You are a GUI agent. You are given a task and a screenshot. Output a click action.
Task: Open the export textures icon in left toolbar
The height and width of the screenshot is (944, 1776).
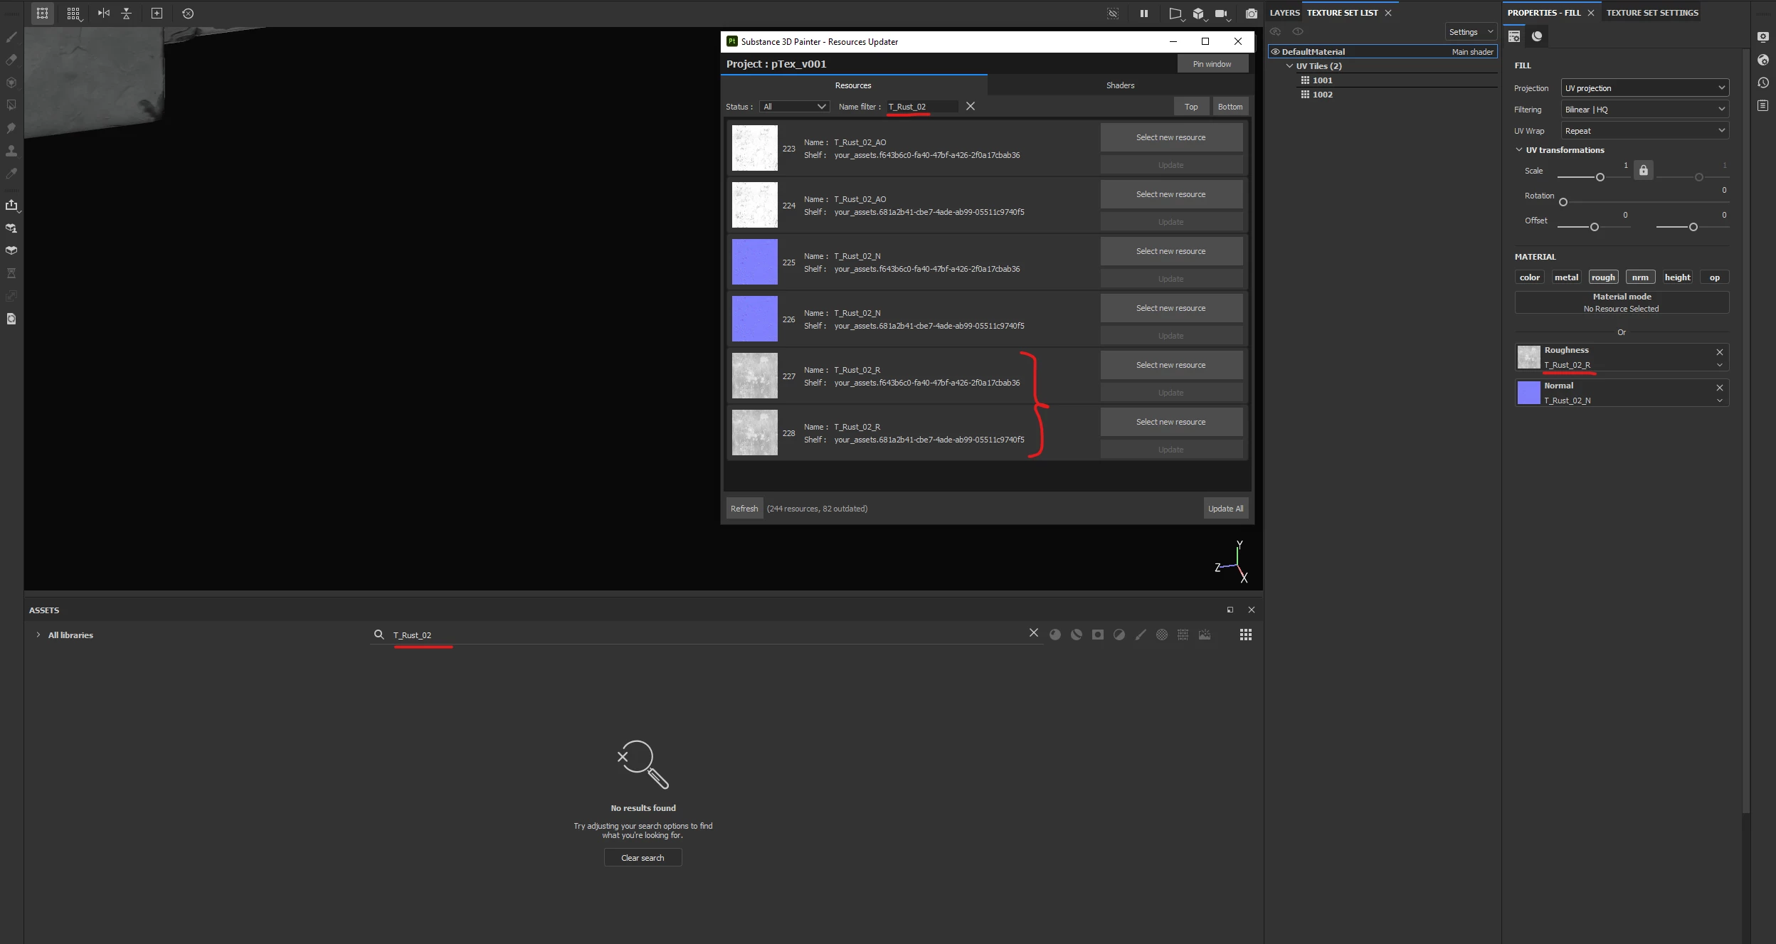click(11, 206)
